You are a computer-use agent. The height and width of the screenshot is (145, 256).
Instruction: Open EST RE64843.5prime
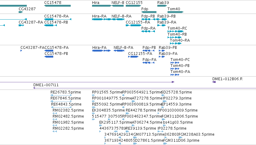point(61,108)
